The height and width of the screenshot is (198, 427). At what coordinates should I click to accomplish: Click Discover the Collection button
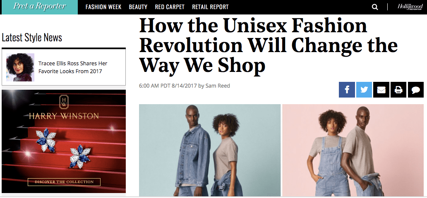click(64, 182)
